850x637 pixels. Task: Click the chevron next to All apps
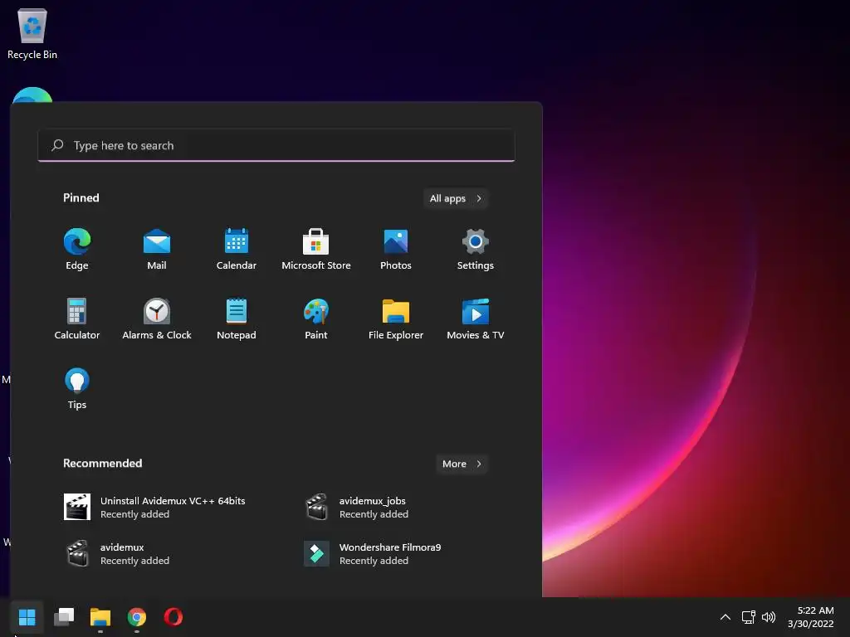tap(479, 198)
